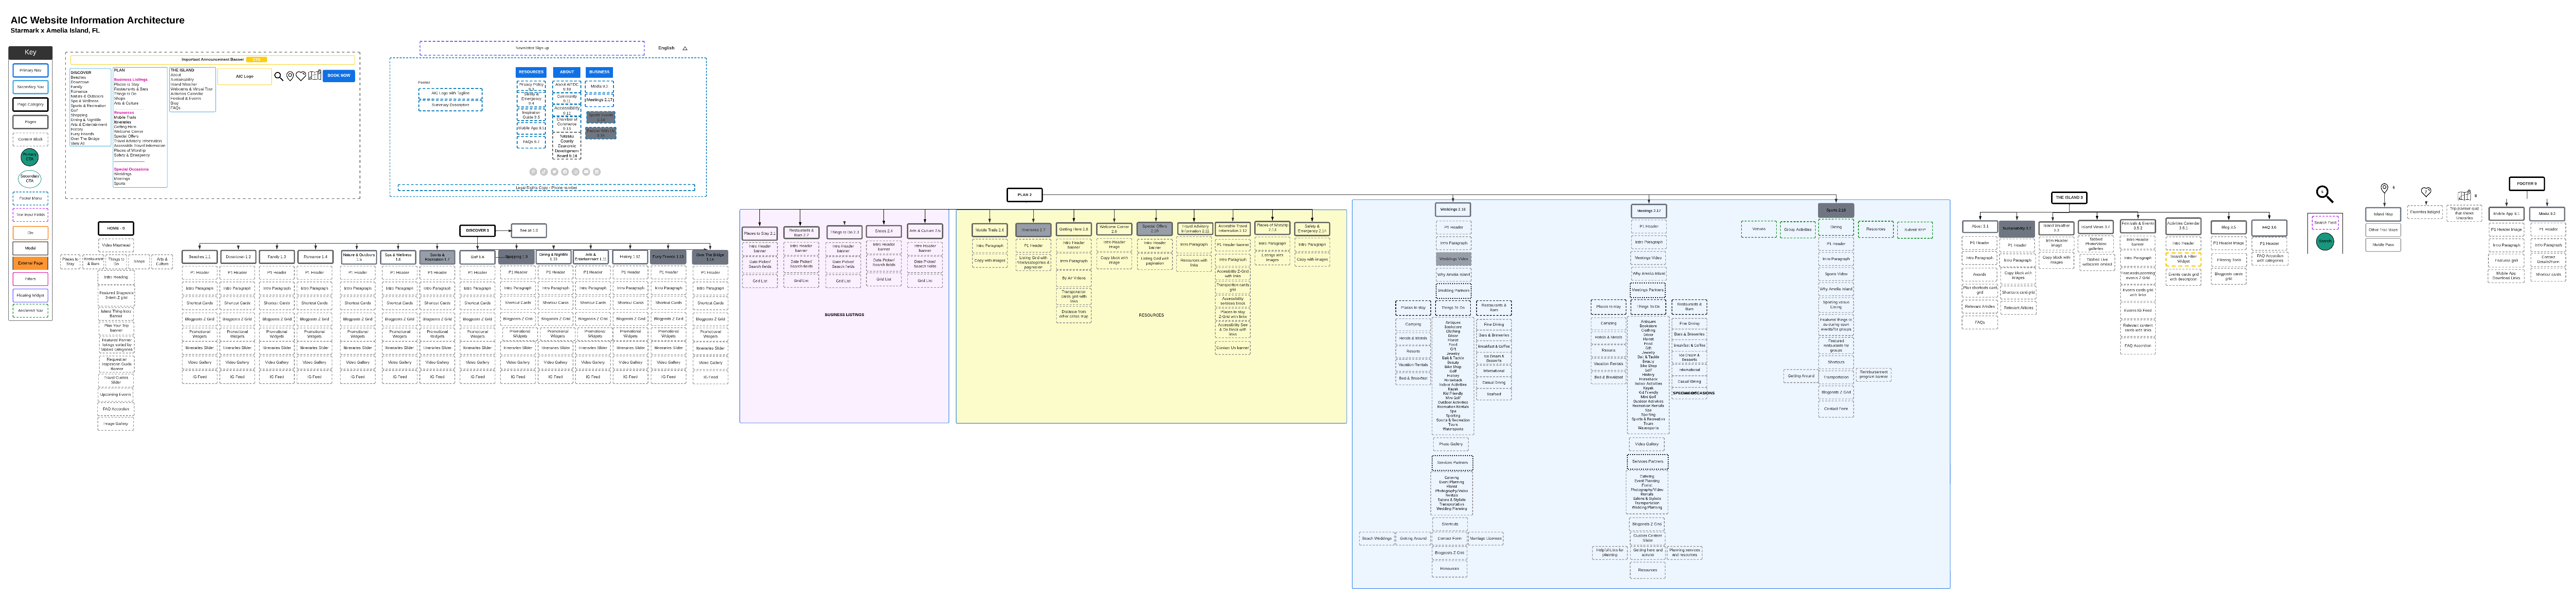Click the map pin icon beside AIC Logo
2576x598 pixels.
coord(290,76)
